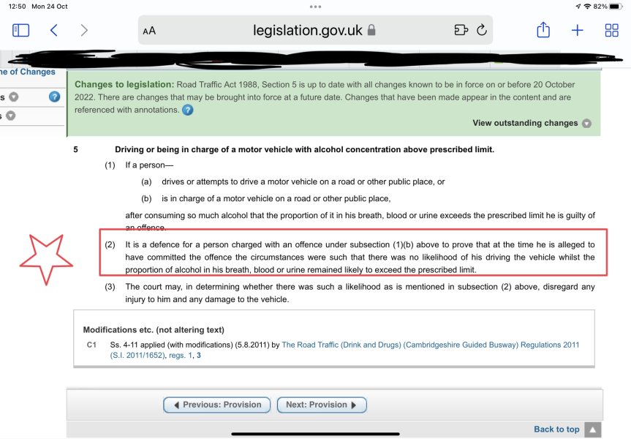This screenshot has height=439, width=631.
Task: Show the tab overview grid
Action: pos(611,30)
